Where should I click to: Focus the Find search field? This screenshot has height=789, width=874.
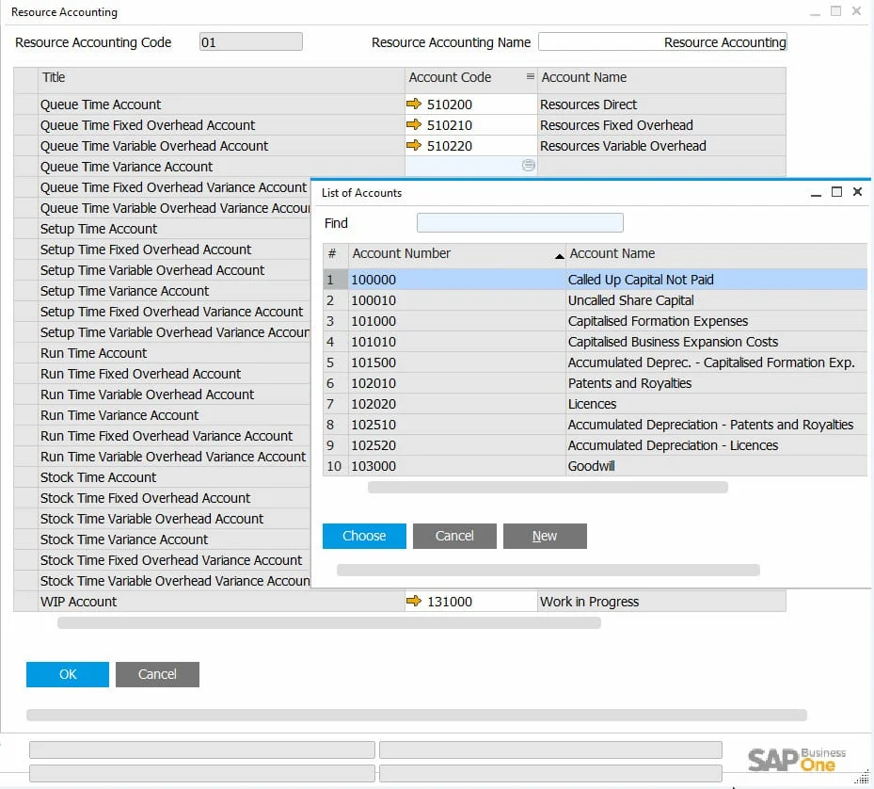(x=520, y=222)
